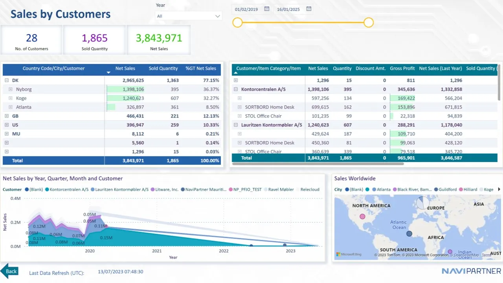Expand the blank customer row with Gross Profit 811
Image resolution: width=503 pixels, height=283 pixels.
pyautogui.click(x=236, y=80)
